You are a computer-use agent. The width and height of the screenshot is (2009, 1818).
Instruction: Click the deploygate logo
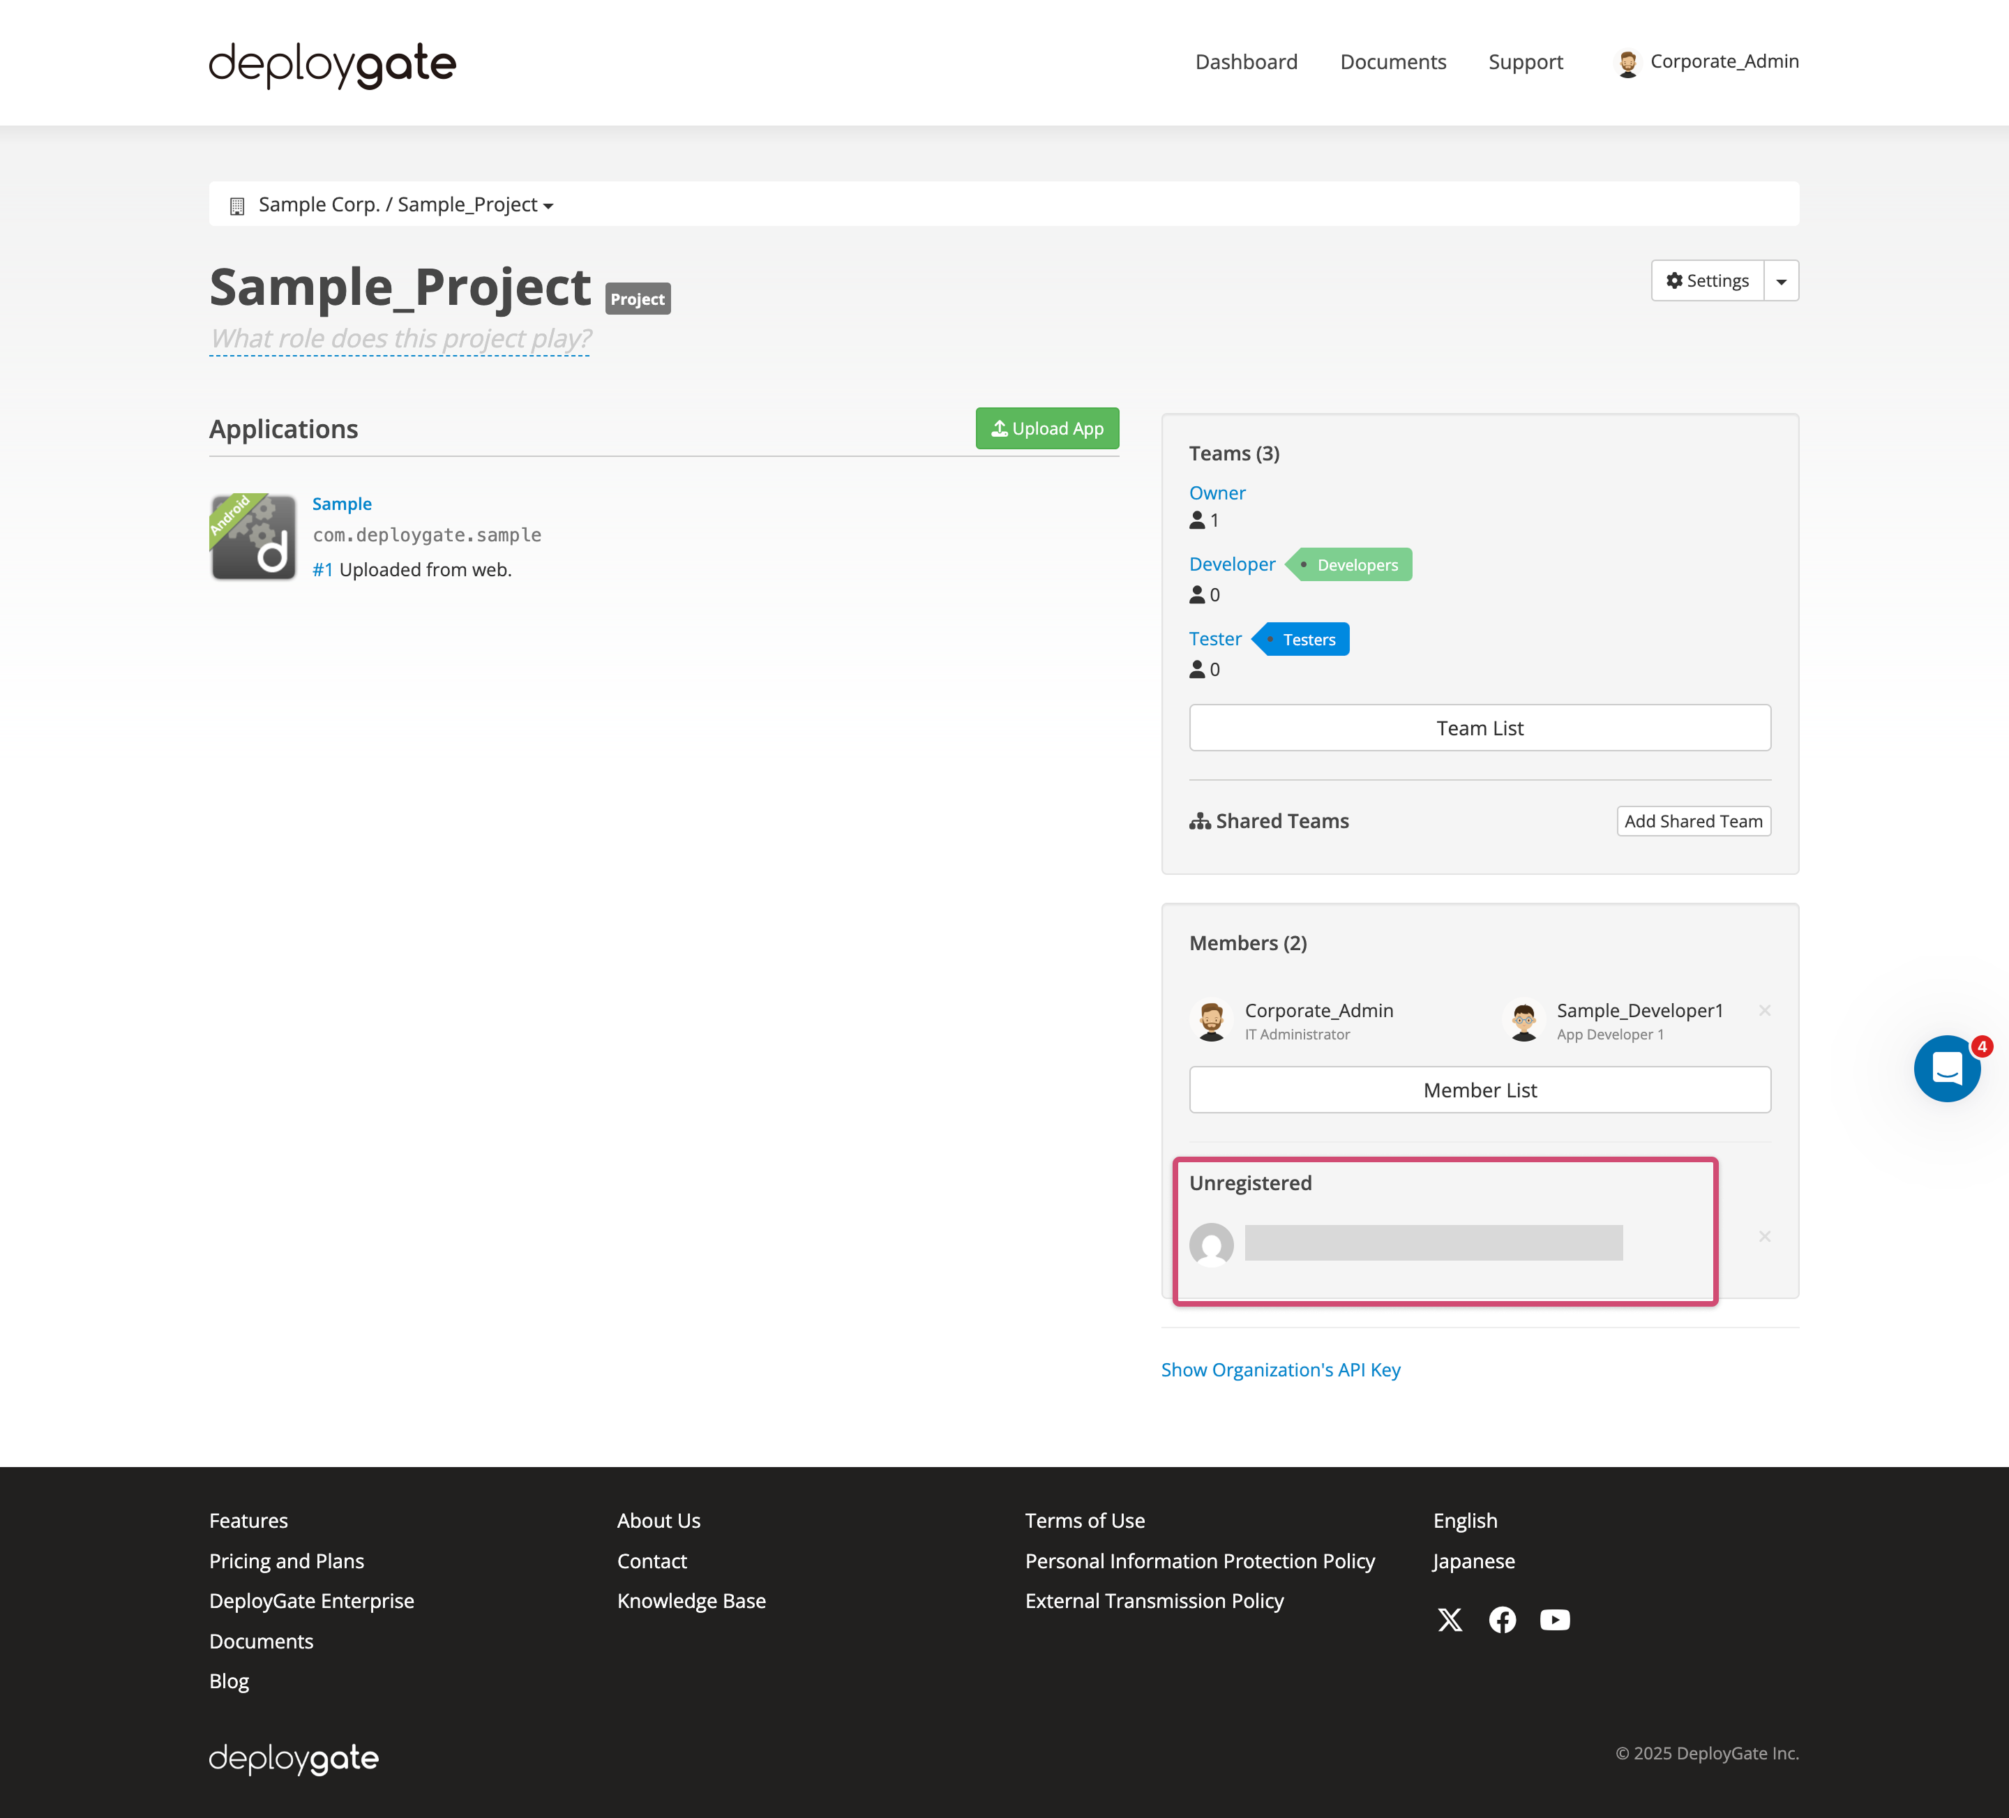click(333, 63)
